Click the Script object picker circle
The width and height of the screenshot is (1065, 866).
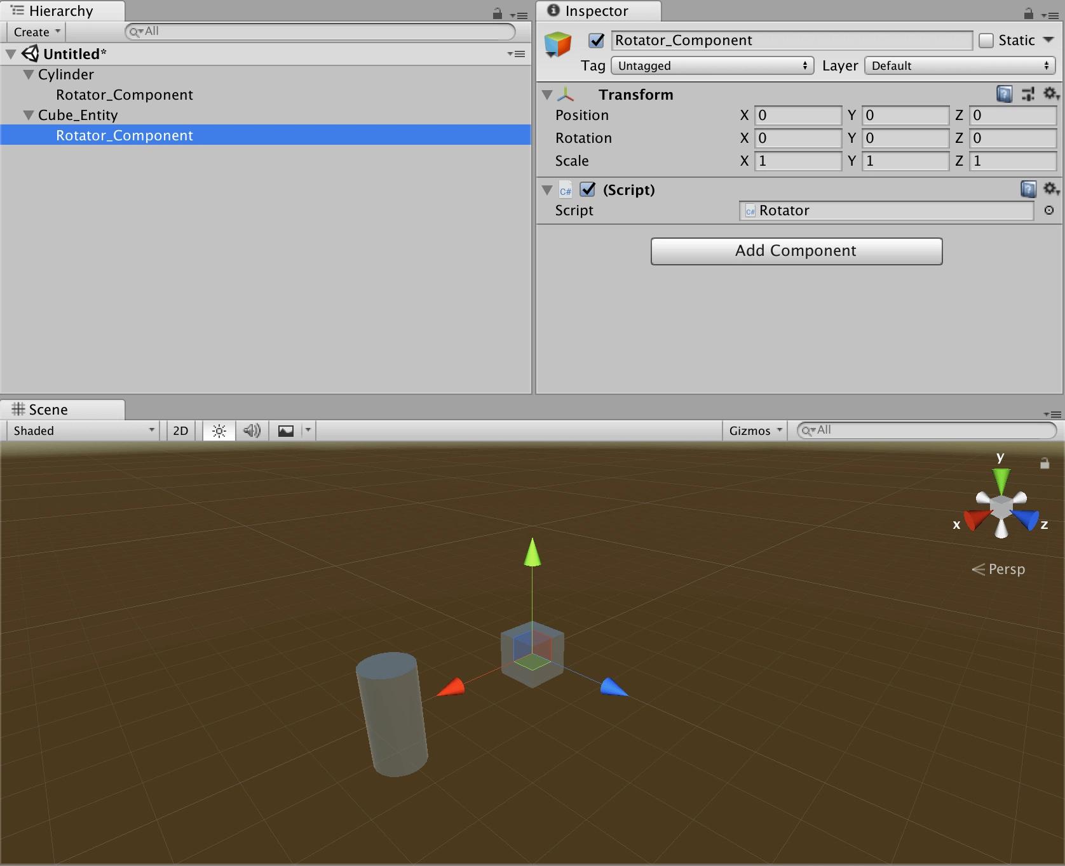(x=1049, y=210)
